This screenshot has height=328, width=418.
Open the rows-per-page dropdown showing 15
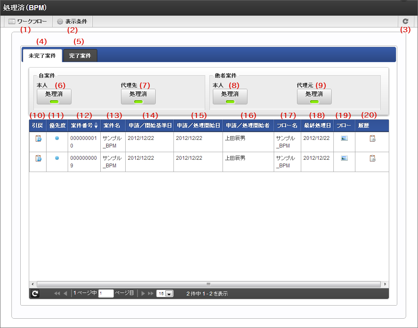click(x=165, y=293)
